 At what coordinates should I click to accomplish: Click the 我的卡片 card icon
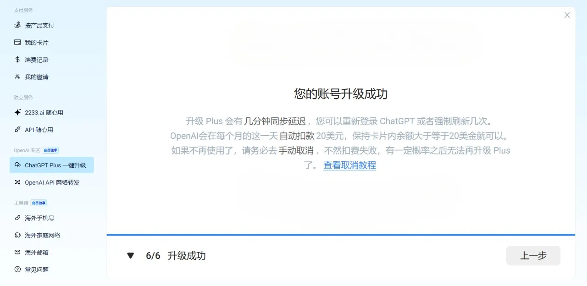tap(17, 42)
